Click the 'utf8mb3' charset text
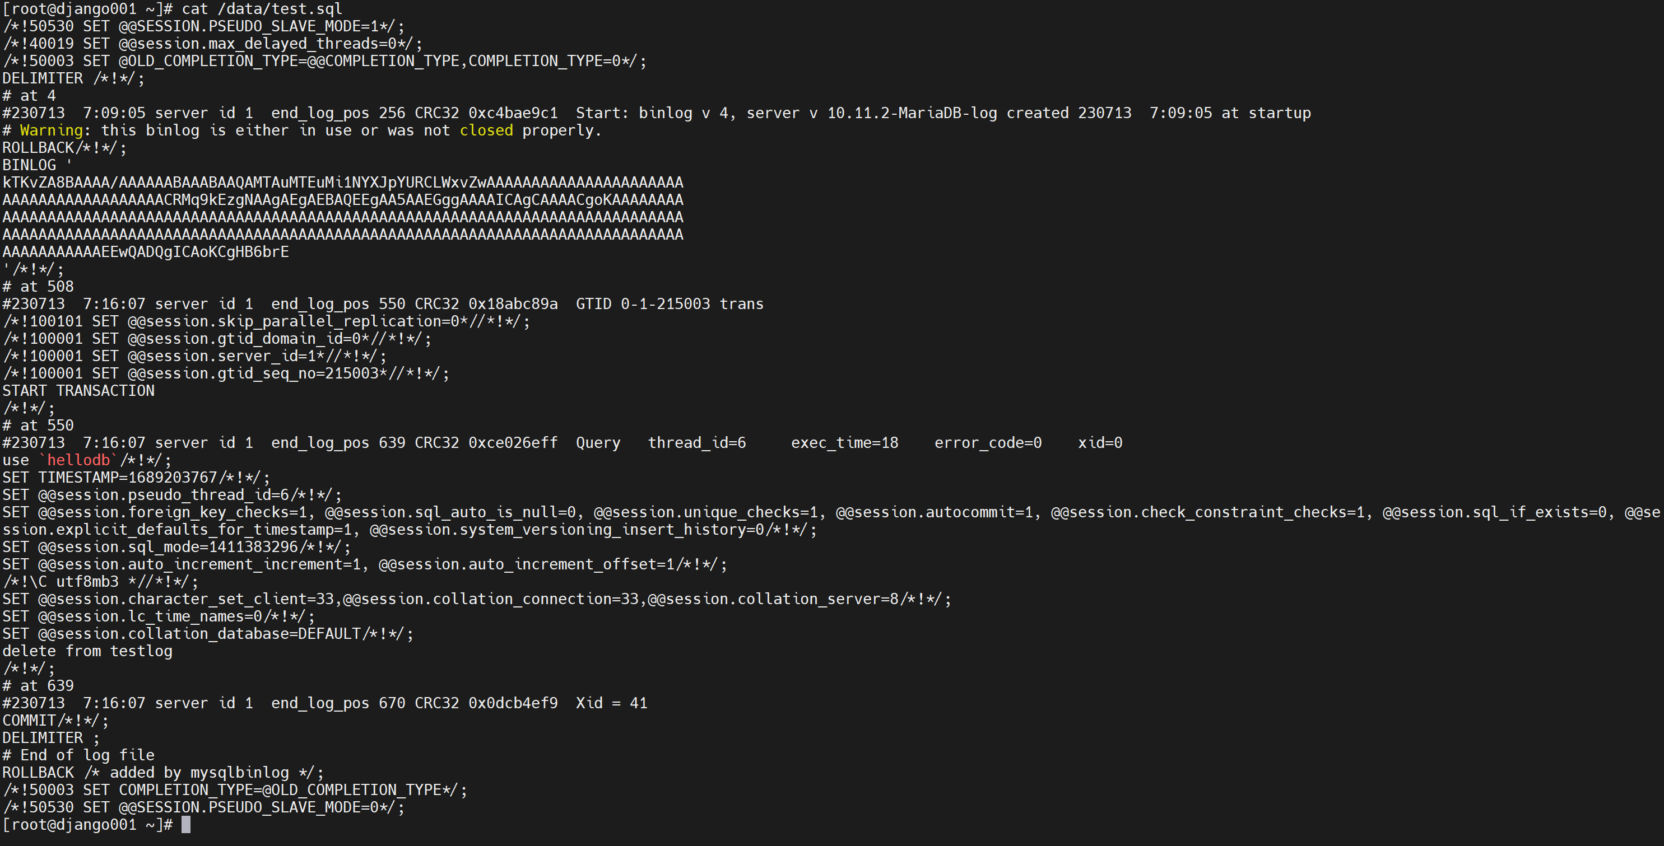Image resolution: width=1664 pixels, height=846 pixels. [x=87, y=581]
